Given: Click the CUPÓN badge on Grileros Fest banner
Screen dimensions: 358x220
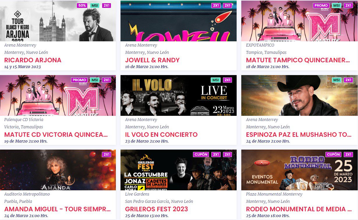Looking at the screenshot, I should click(x=201, y=155).
